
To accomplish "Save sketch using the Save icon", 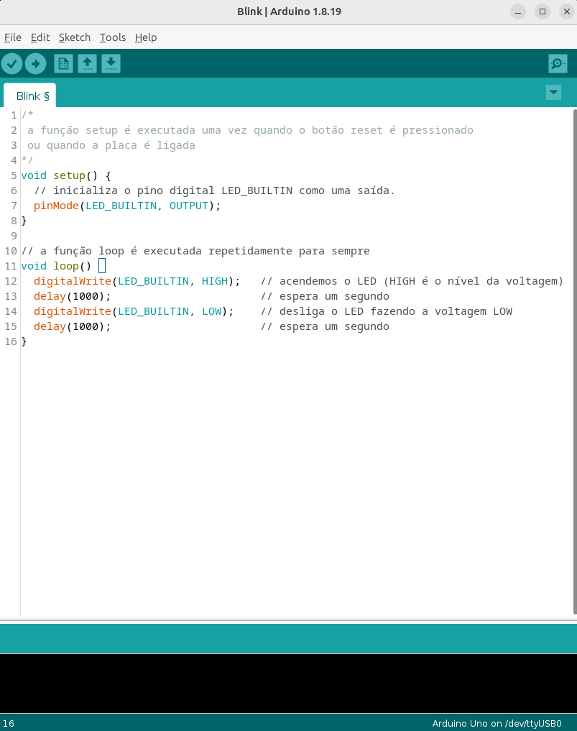I will pos(111,64).
